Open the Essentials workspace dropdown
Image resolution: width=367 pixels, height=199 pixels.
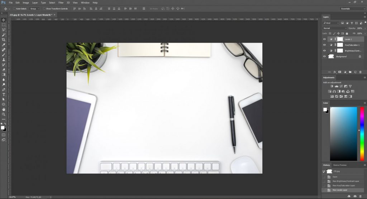352,8
